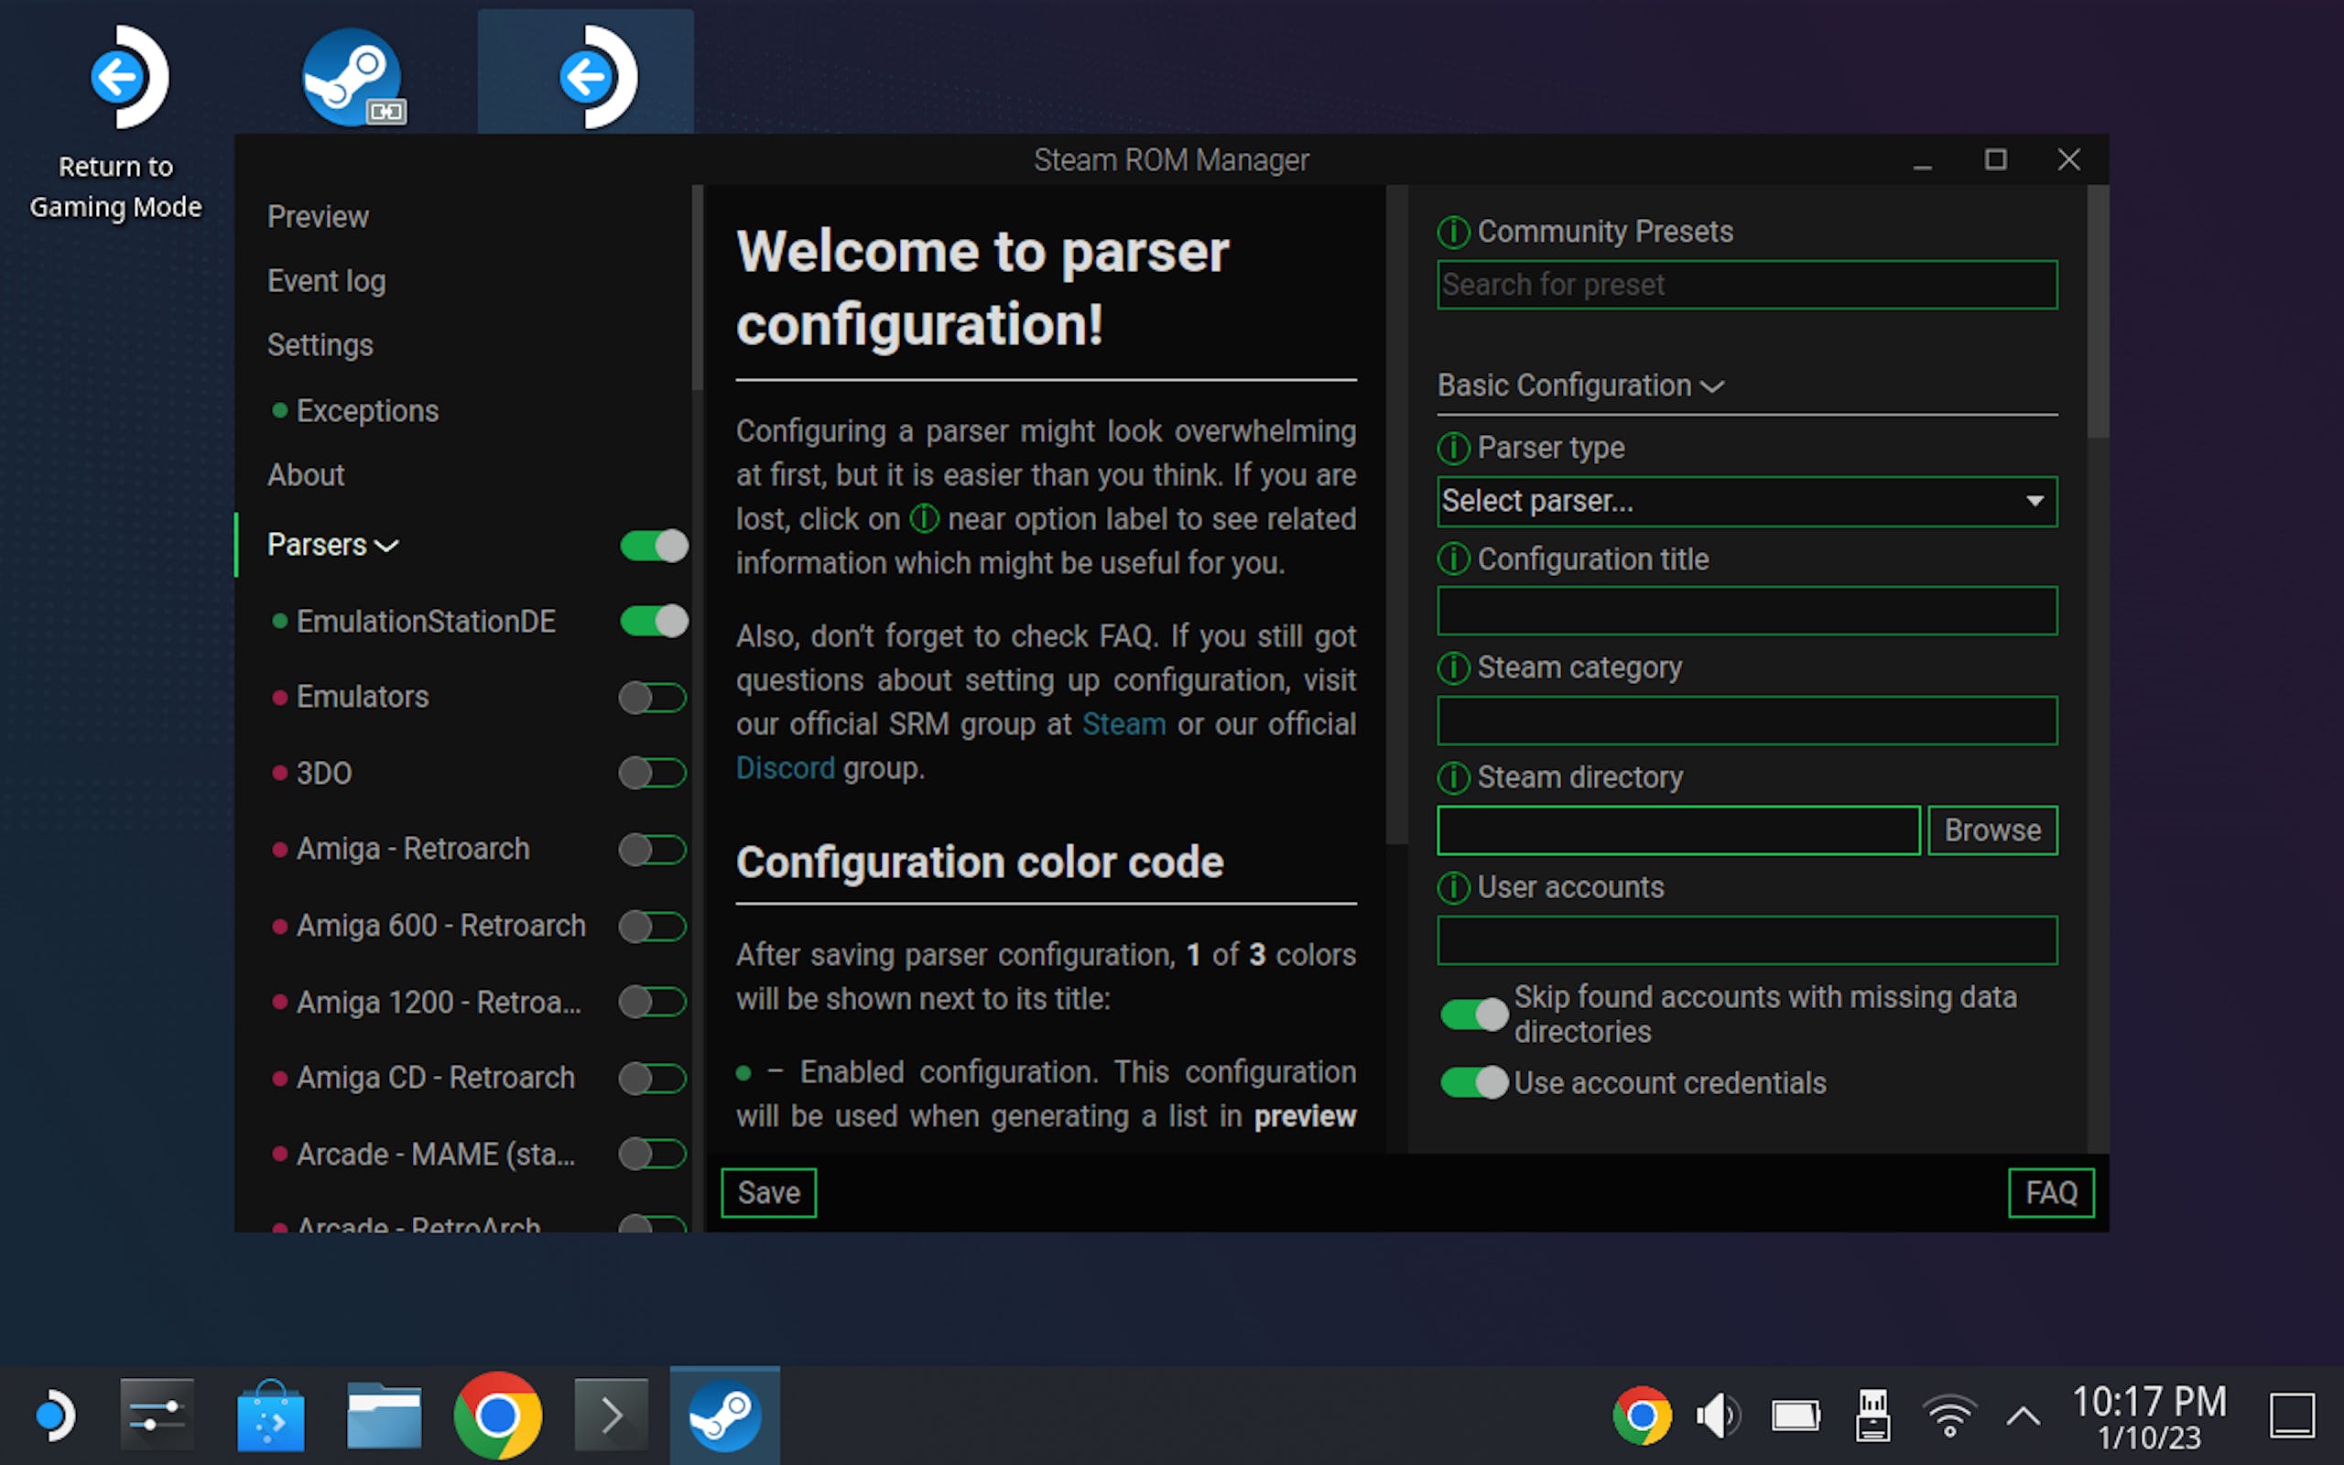Enable the 3DO parser toggle
The width and height of the screenshot is (2344, 1465).
[654, 773]
